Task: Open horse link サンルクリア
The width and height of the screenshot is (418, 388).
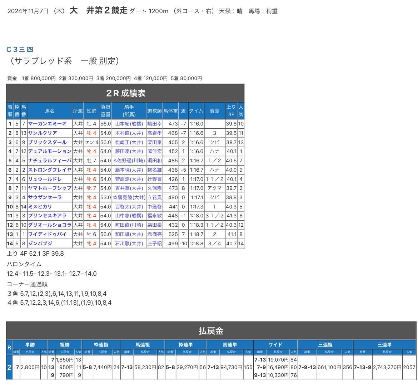Action: click(43, 133)
